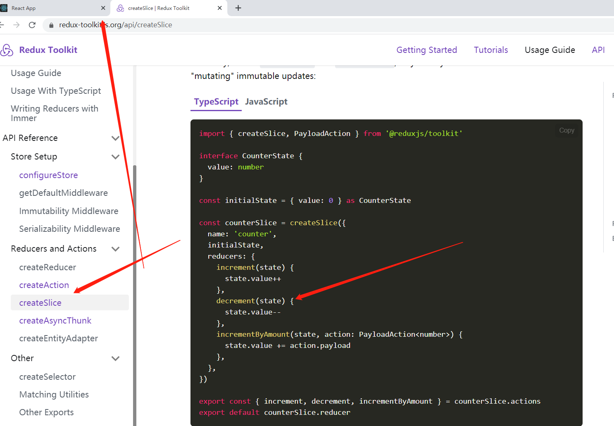
Task: Click 'state.value += action.payload' code line
Action: 288,345
